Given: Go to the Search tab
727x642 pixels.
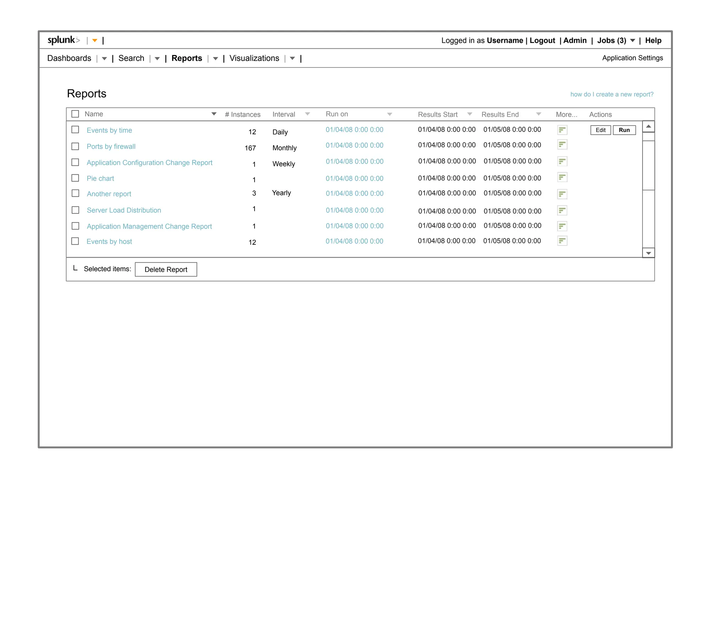Looking at the screenshot, I should pos(131,58).
